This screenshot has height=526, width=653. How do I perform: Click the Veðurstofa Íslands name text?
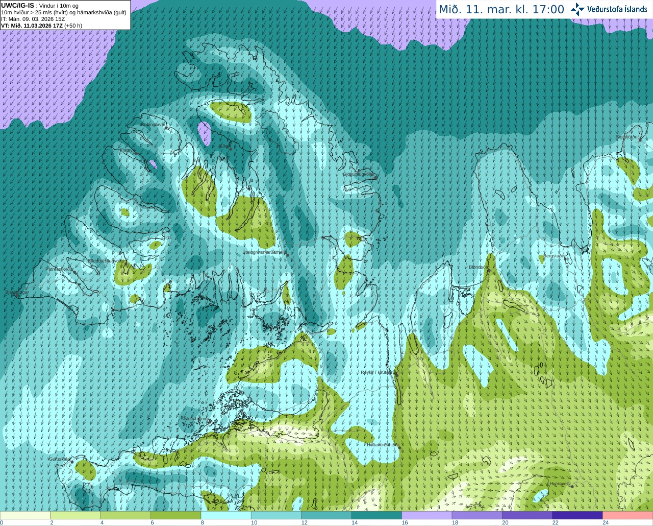[617, 9]
